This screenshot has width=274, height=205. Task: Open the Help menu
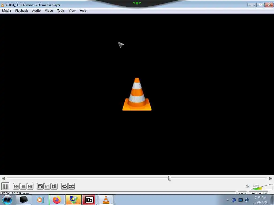83,11
